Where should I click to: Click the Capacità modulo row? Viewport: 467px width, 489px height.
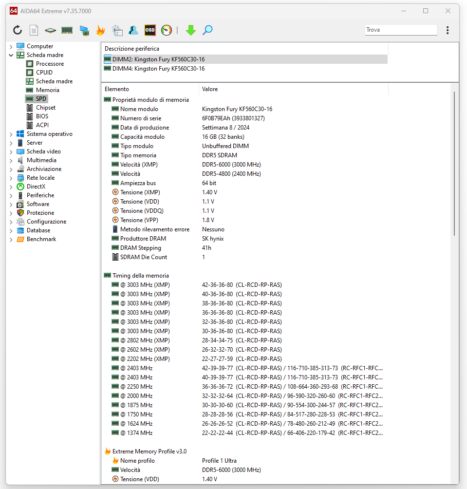pyautogui.click(x=245, y=136)
